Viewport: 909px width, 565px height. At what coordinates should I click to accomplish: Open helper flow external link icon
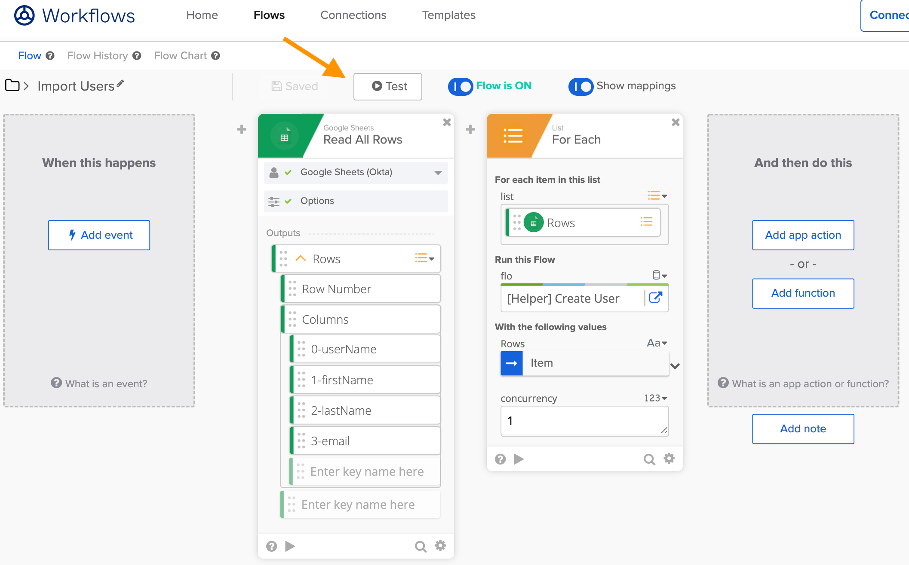(x=655, y=298)
